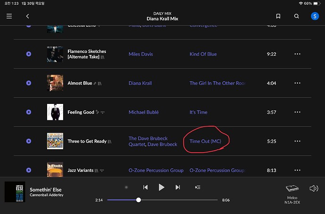The image size is (325, 214).
Task: Open more options for Three to Get Ready
Action: click(297, 141)
